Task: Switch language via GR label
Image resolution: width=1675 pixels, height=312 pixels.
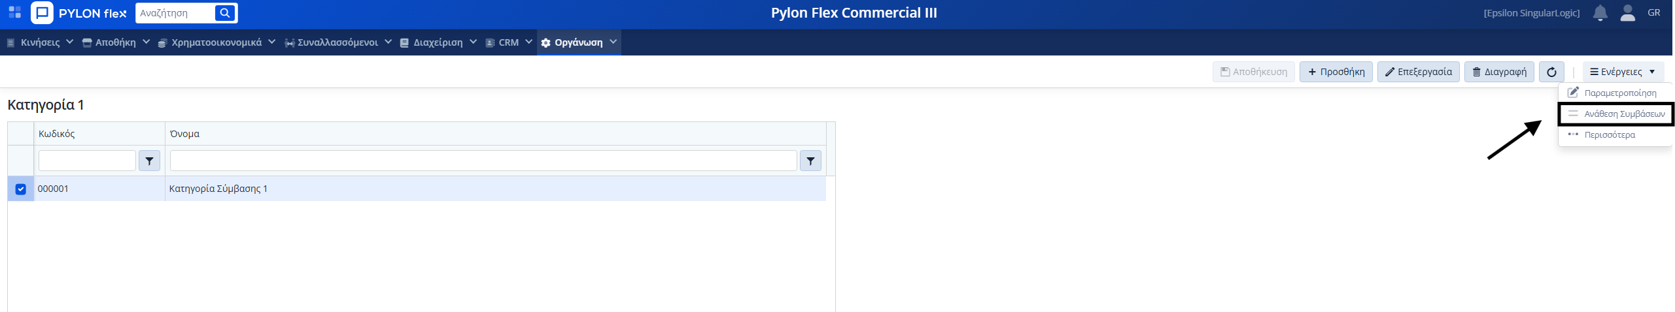Action: pos(1653,13)
